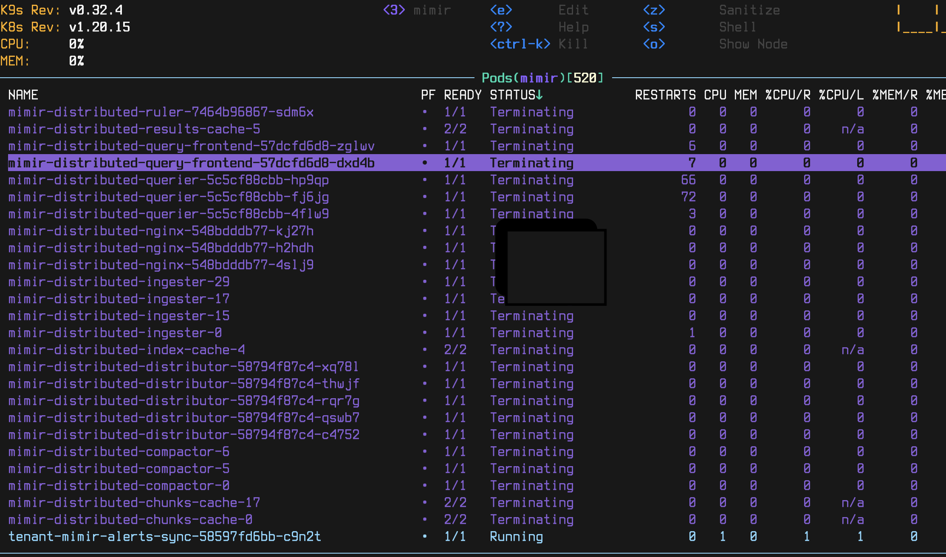The height and width of the screenshot is (557, 946).
Task: Click the <ctrl-k> Kill shortcut key
Action: pyautogui.click(x=520, y=44)
